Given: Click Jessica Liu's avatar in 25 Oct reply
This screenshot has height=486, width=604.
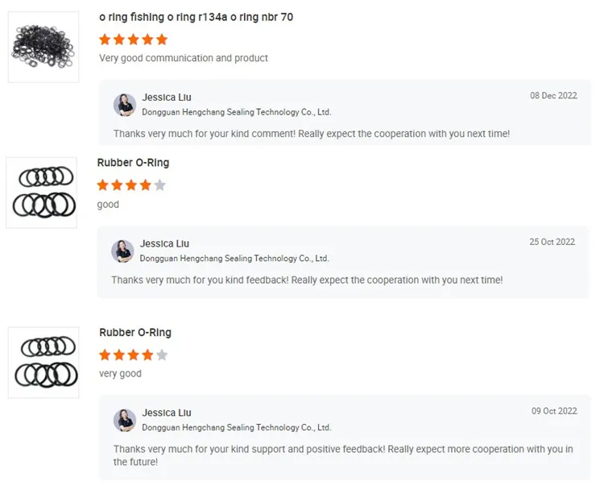Looking at the screenshot, I should (122, 251).
